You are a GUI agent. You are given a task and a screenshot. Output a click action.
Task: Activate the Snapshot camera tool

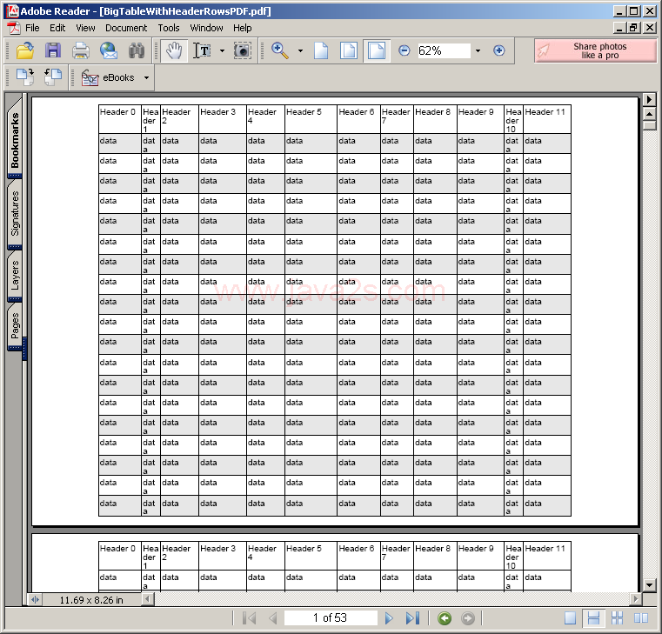pyautogui.click(x=243, y=50)
